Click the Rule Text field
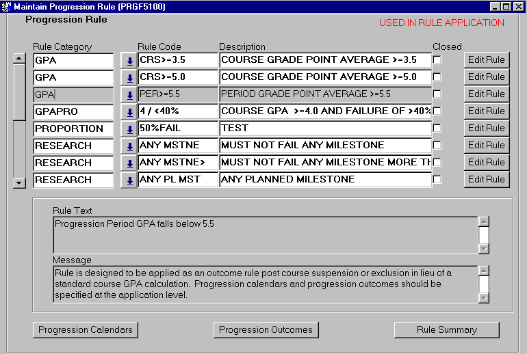Viewport: 527px width, 354px height. [264, 234]
